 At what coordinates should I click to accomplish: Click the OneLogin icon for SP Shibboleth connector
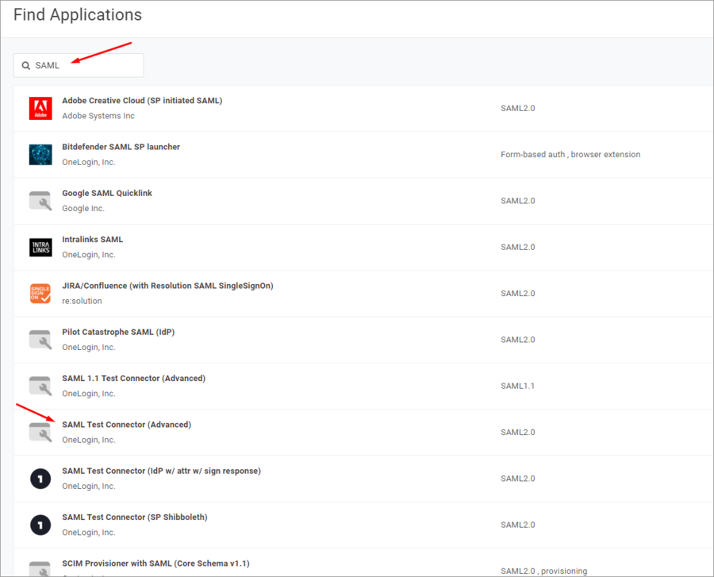(40, 525)
